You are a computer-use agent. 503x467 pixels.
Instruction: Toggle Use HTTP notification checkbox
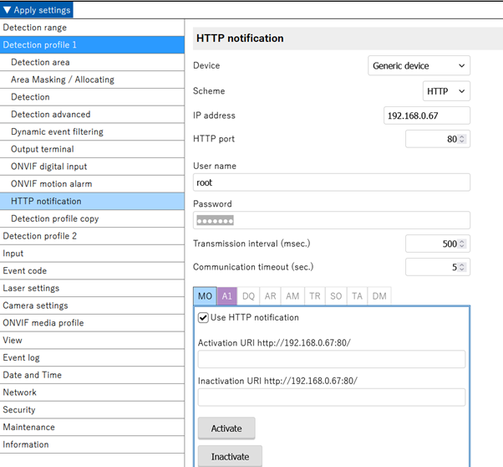pyautogui.click(x=203, y=317)
